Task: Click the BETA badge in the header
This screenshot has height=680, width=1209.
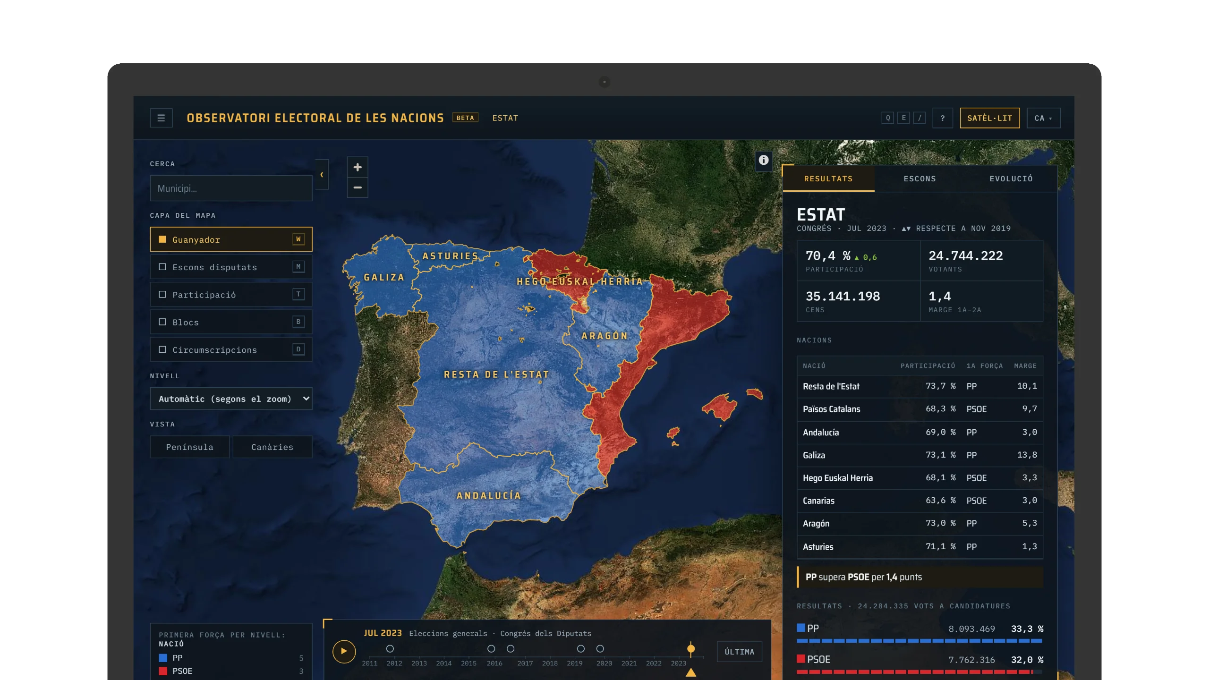Action: (x=465, y=118)
